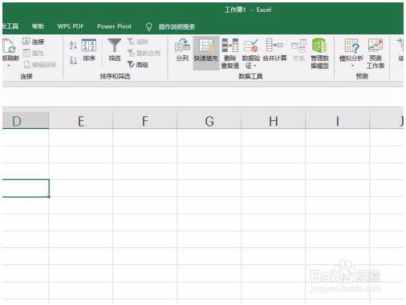
Task: Click the Clear filter (清除) item
Action: (x=138, y=42)
